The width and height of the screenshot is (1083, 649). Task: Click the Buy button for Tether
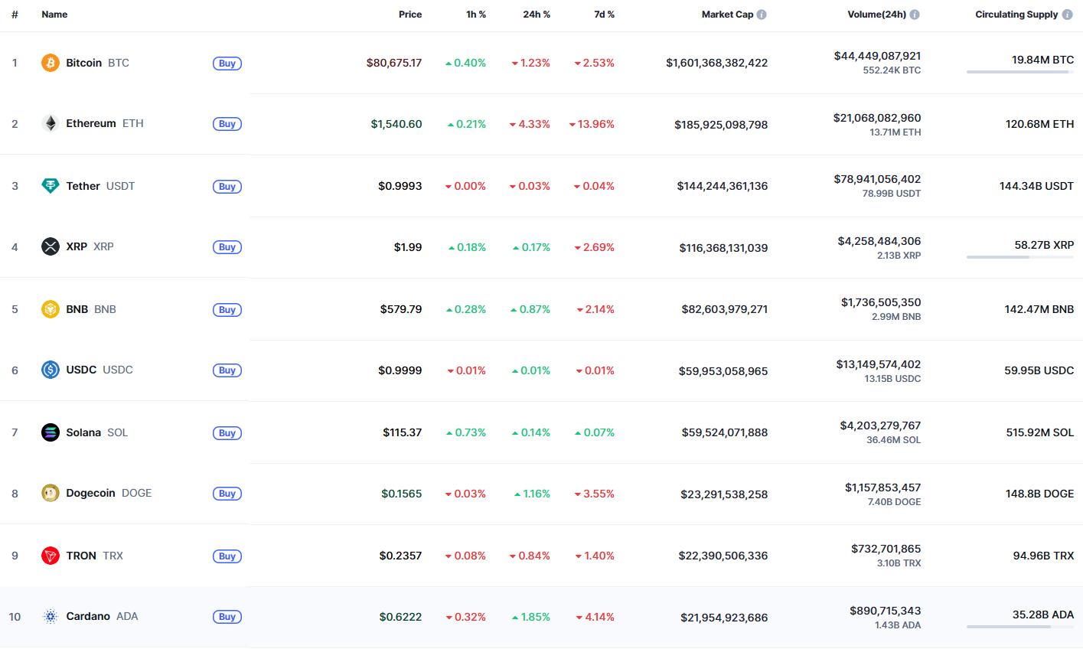click(x=227, y=187)
